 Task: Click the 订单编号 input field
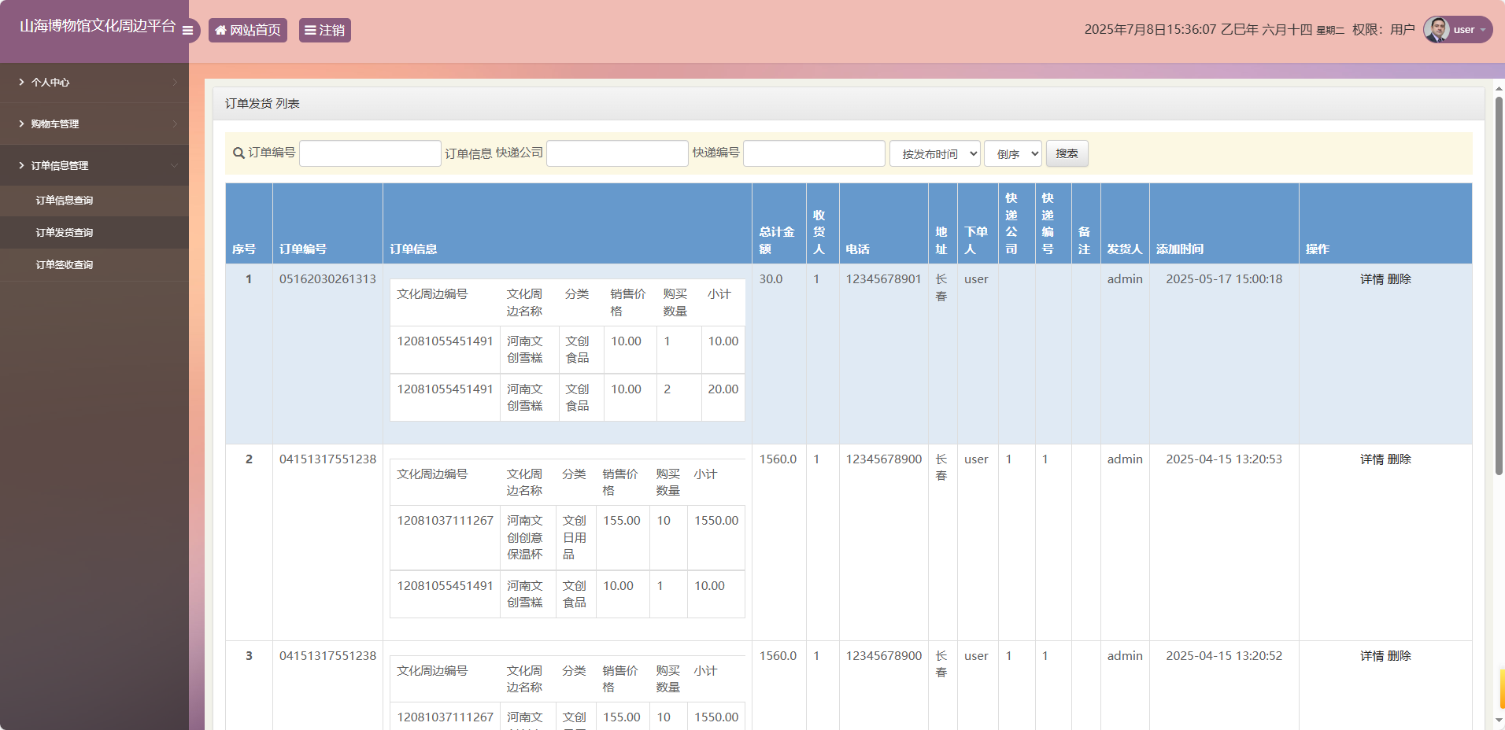click(370, 153)
